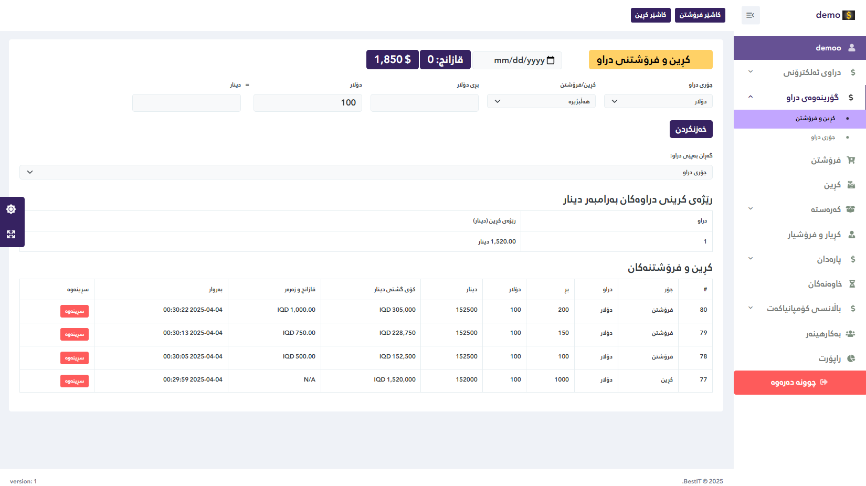
Task: Open the currency type filter dropdown
Action: point(366,172)
